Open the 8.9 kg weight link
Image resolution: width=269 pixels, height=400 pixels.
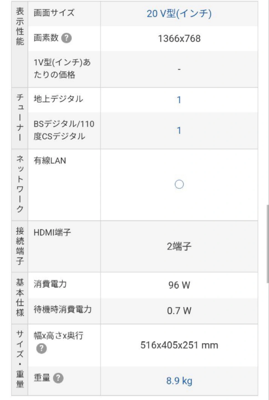(179, 381)
